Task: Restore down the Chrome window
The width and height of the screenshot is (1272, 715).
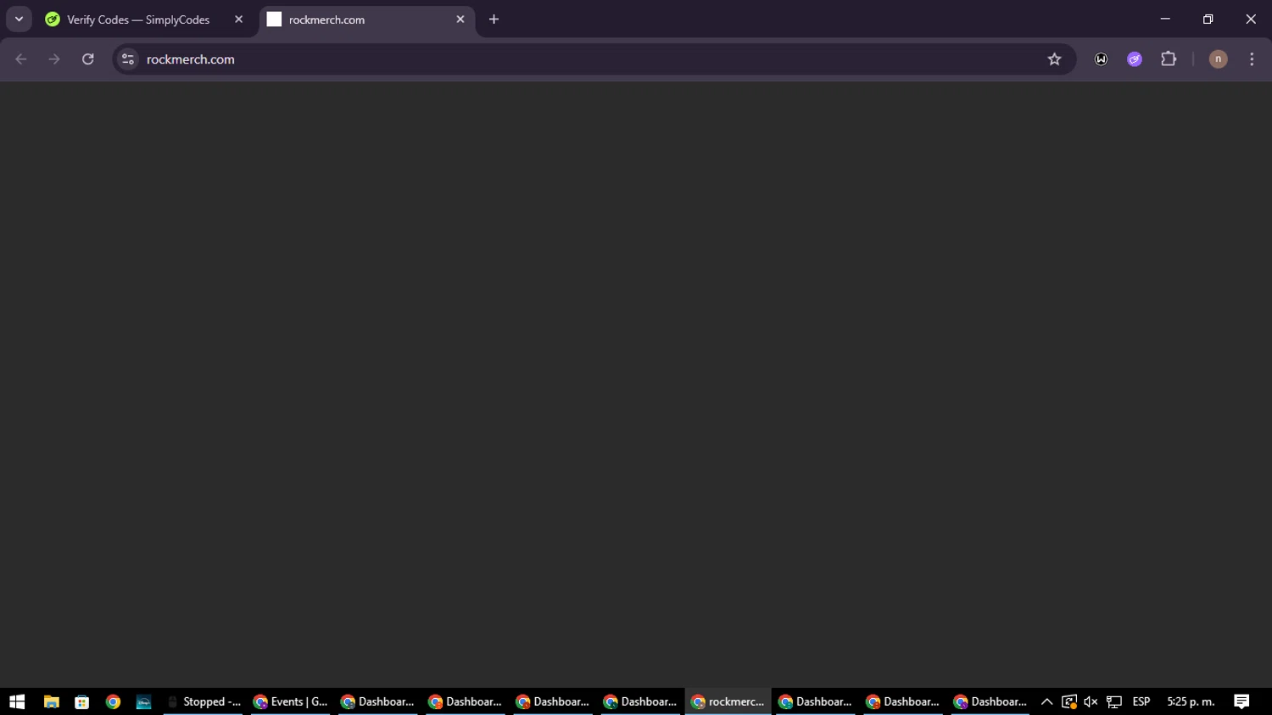Action: click(x=1208, y=19)
